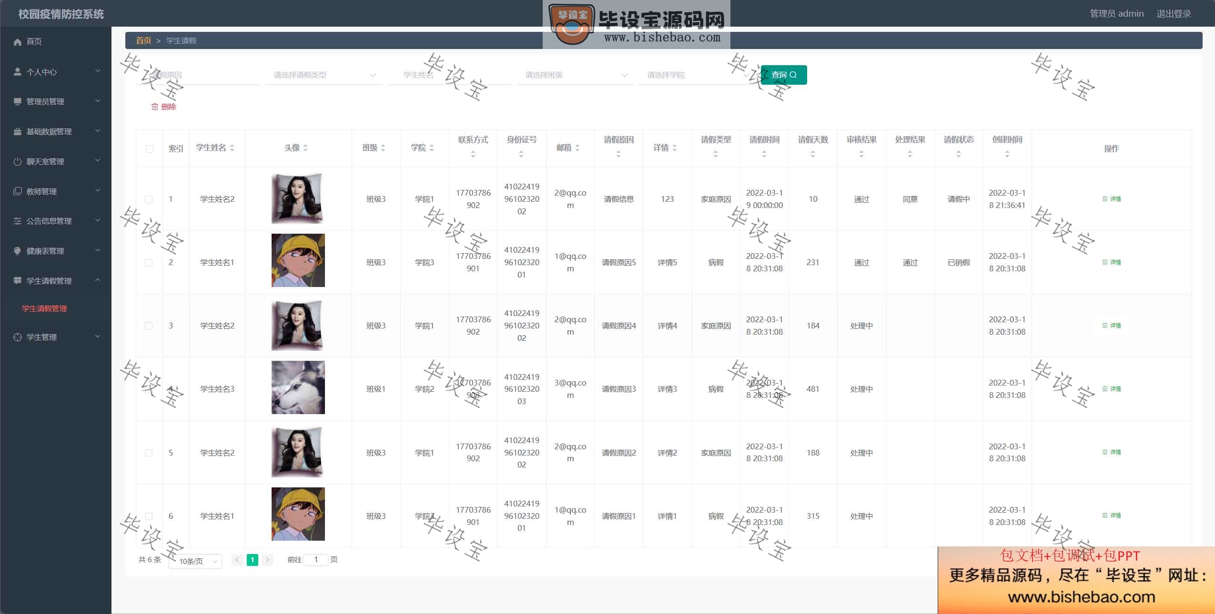Click the husky avatar thumbnail
The width and height of the screenshot is (1215, 614).
[x=298, y=387]
